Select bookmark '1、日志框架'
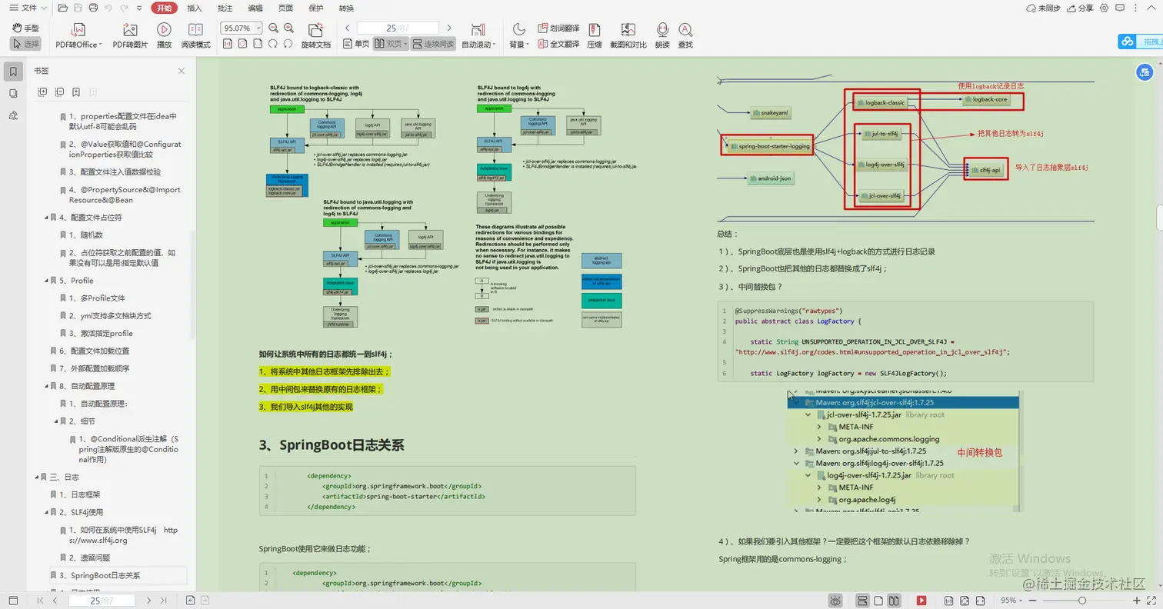 [x=80, y=495]
